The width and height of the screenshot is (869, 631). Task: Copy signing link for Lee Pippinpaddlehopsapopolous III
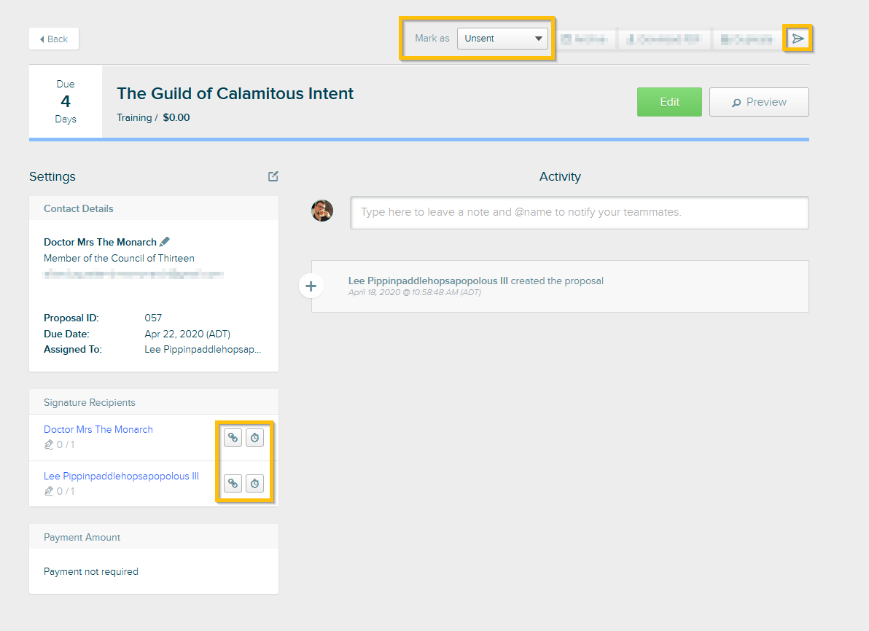click(x=233, y=483)
